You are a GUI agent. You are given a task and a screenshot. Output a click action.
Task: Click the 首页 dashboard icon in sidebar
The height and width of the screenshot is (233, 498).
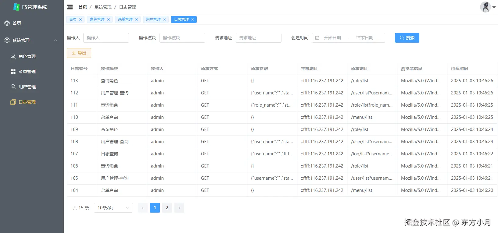pyautogui.click(x=7, y=23)
